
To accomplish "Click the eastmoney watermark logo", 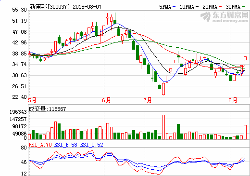I will pos(225,17).
